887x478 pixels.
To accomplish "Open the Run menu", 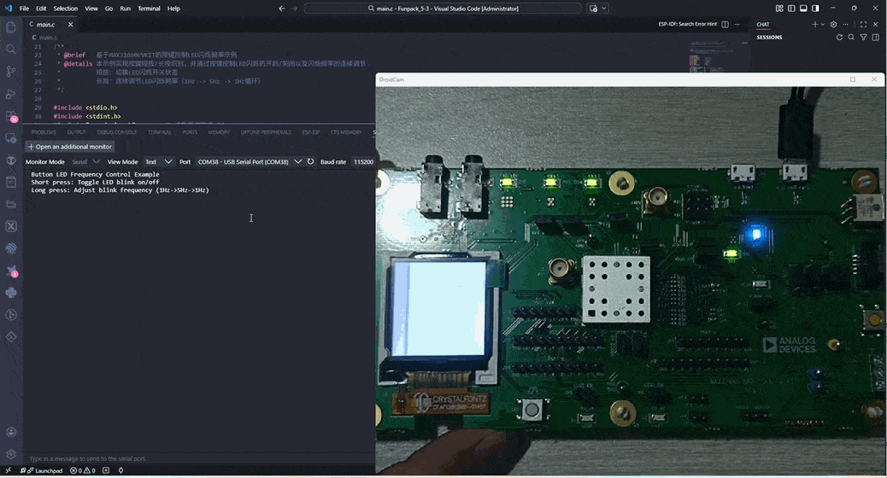I will (x=125, y=9).
